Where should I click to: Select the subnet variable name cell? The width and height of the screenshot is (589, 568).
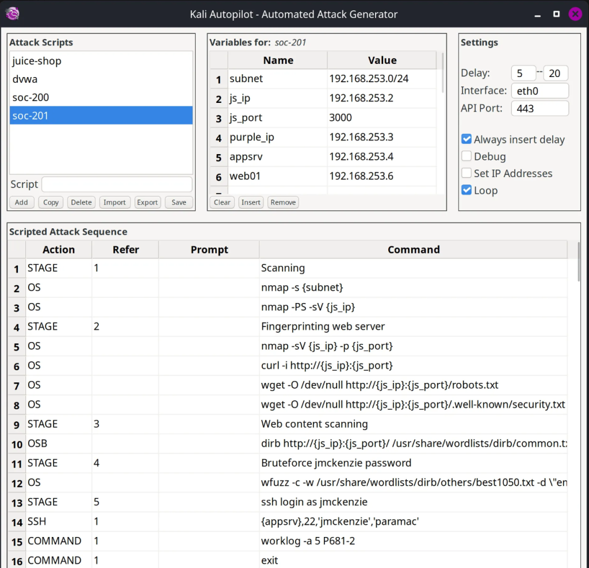tap(278, 79)
